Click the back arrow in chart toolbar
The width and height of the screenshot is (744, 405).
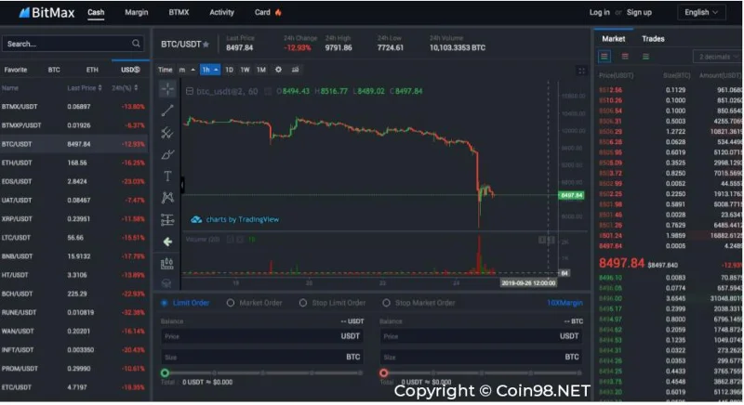(167, 242)
